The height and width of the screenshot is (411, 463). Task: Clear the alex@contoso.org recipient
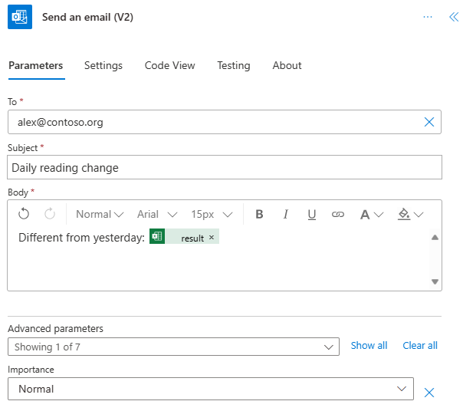[429, 122]
